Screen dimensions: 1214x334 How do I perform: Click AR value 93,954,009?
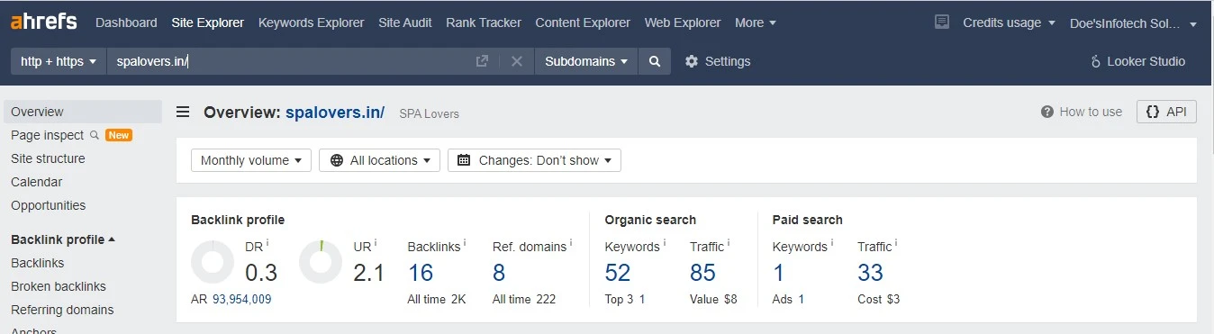(241, 299)
